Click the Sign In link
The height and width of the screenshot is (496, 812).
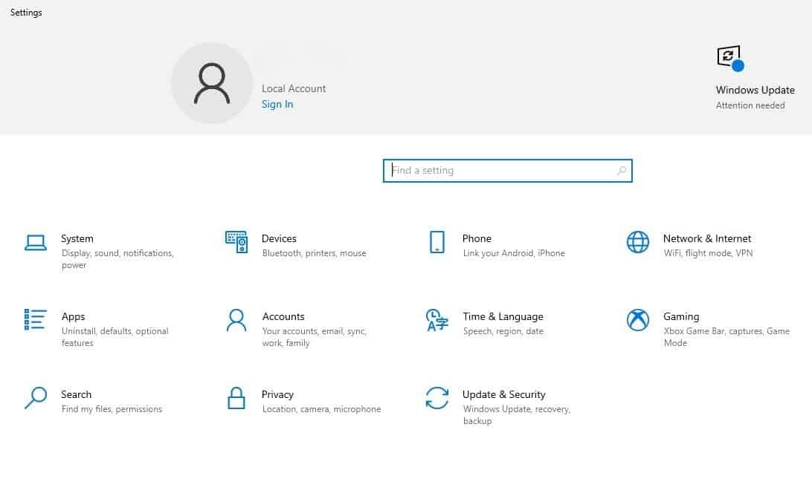click(277, 105)
